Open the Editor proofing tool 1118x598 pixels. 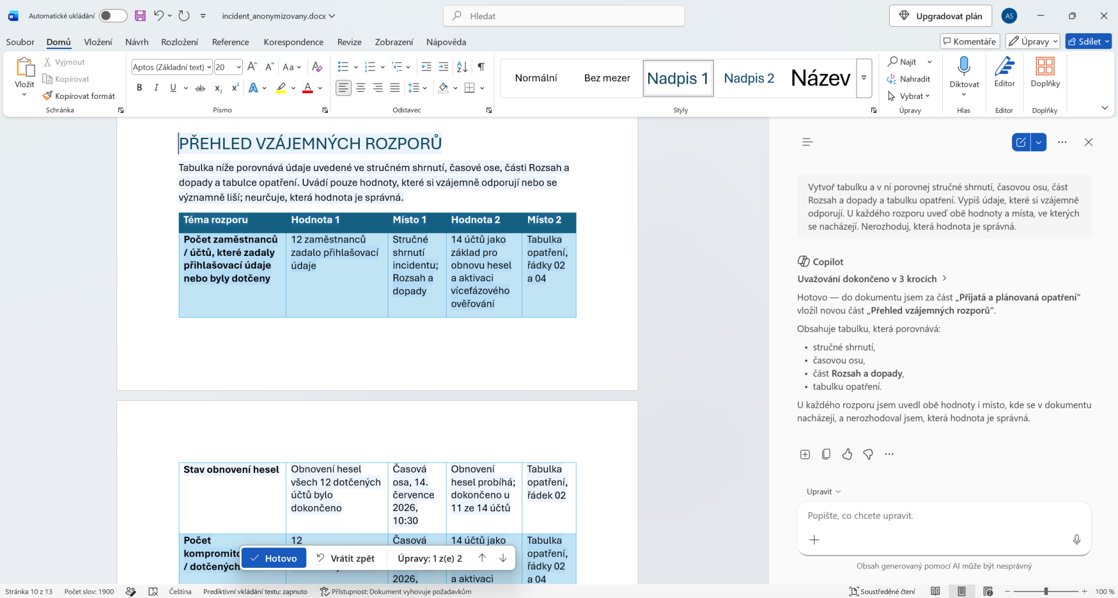point(1004,72)
